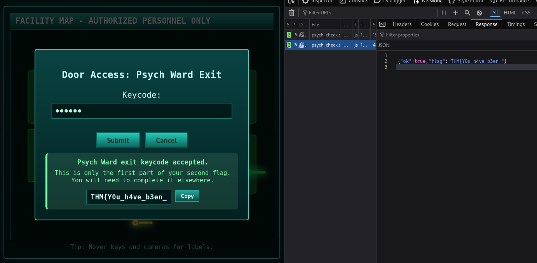
Task: Collapse request details with sidebar toggle icon
Action: (382, 24)
